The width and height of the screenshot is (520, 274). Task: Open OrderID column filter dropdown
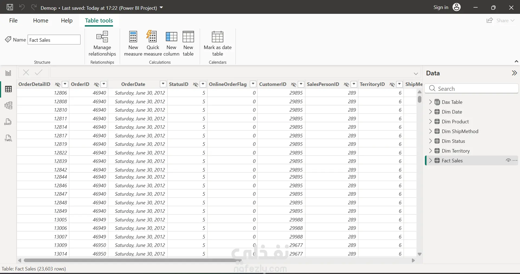pos(104,84)
